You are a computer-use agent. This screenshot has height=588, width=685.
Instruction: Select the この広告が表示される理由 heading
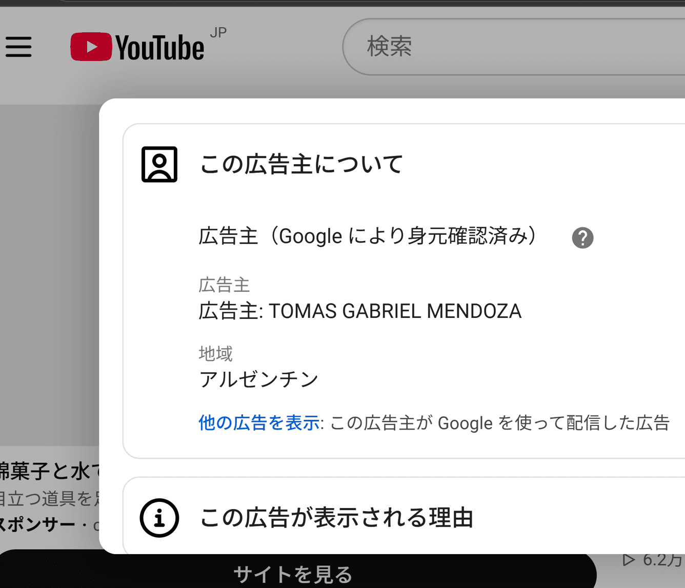[336, 518]
